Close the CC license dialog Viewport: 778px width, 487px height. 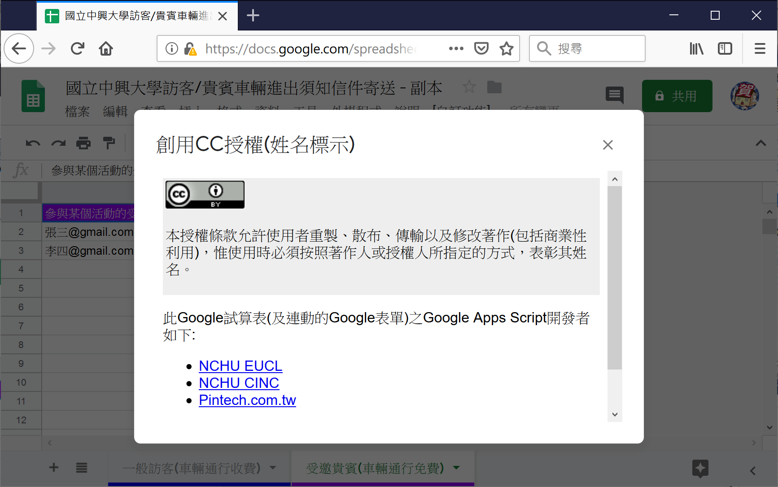point(608,145)
